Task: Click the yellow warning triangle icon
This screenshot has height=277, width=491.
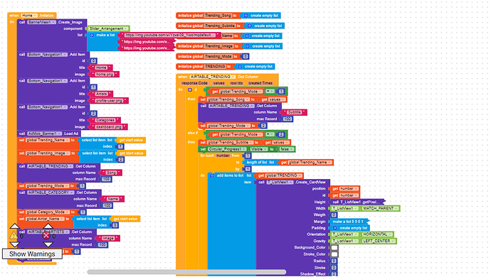Action: tap(13, 235)
